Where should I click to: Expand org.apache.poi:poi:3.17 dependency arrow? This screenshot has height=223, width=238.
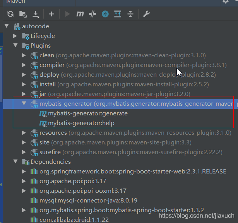click(x=24, y=181)
